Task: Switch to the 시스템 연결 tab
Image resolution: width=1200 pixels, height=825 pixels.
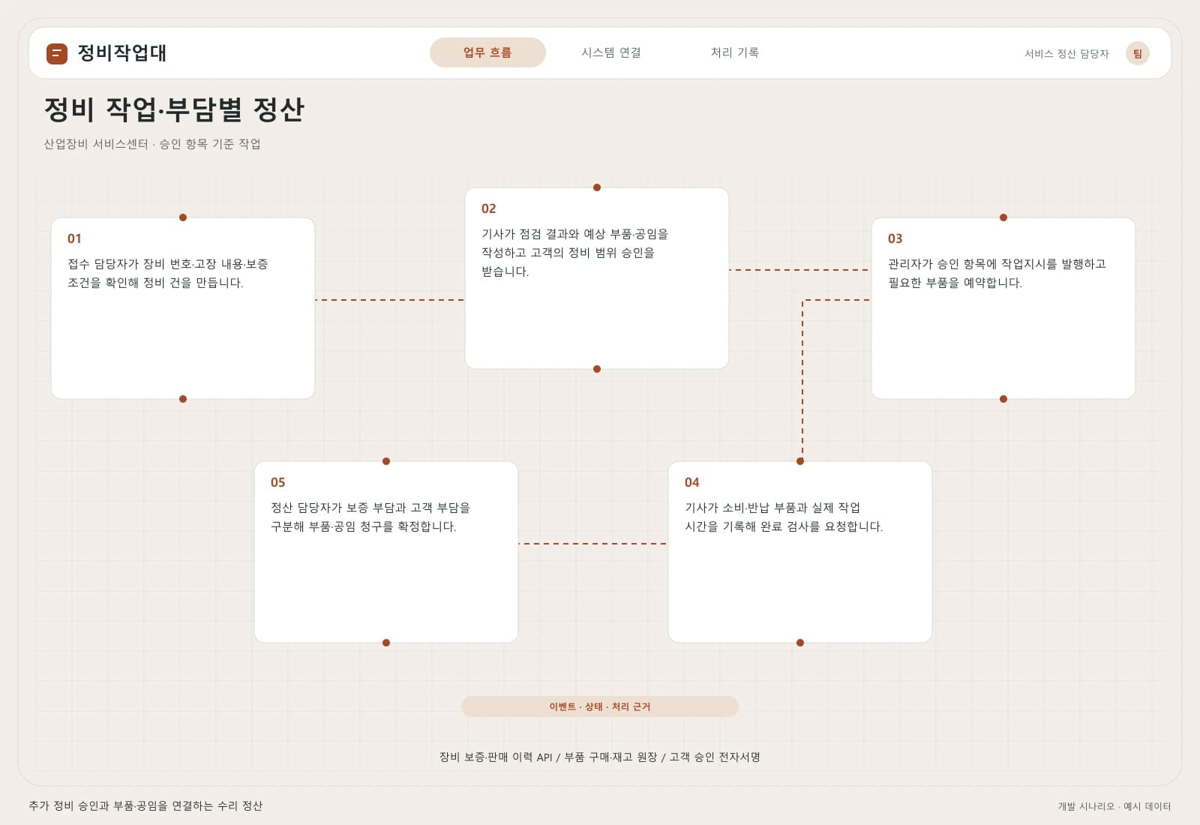Action: click(611, 52)
